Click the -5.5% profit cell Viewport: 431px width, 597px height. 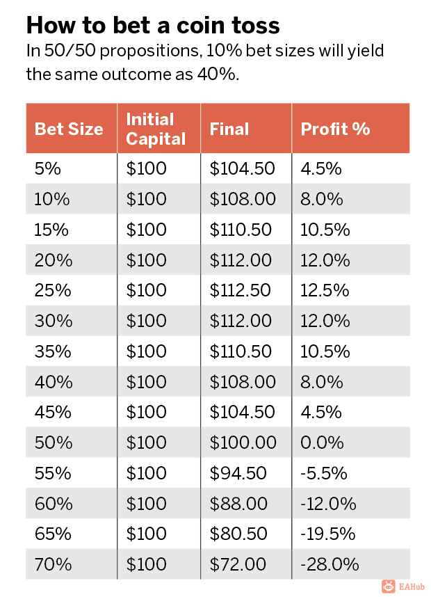[324, 473]
